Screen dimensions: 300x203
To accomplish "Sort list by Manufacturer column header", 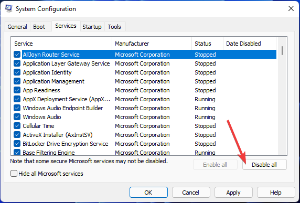I will [152, 44].
